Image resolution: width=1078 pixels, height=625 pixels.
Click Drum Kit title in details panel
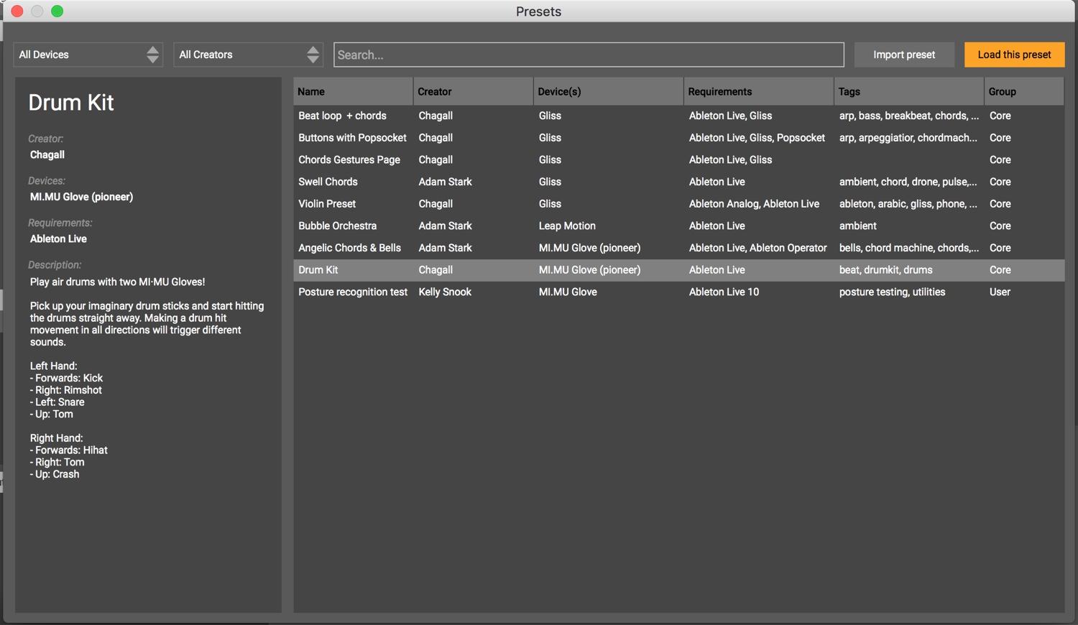coord(71,103)
